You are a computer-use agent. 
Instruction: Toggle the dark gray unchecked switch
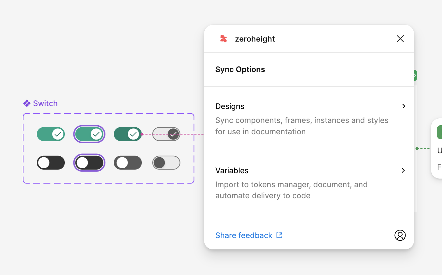(127, 162)
